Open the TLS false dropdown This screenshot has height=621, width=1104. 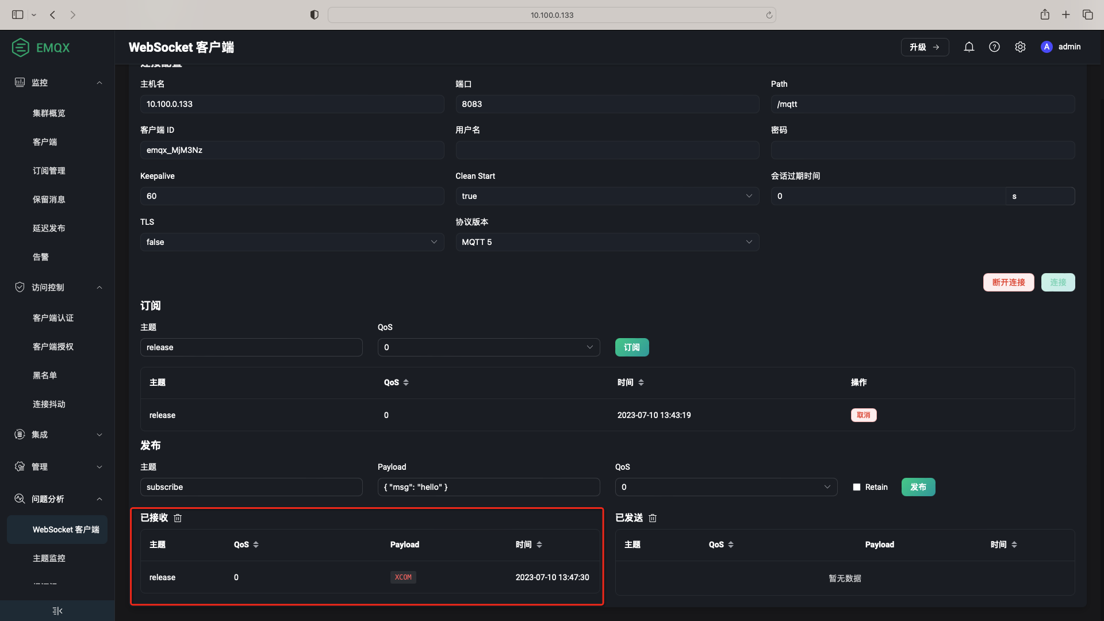(x=292, y=242)
